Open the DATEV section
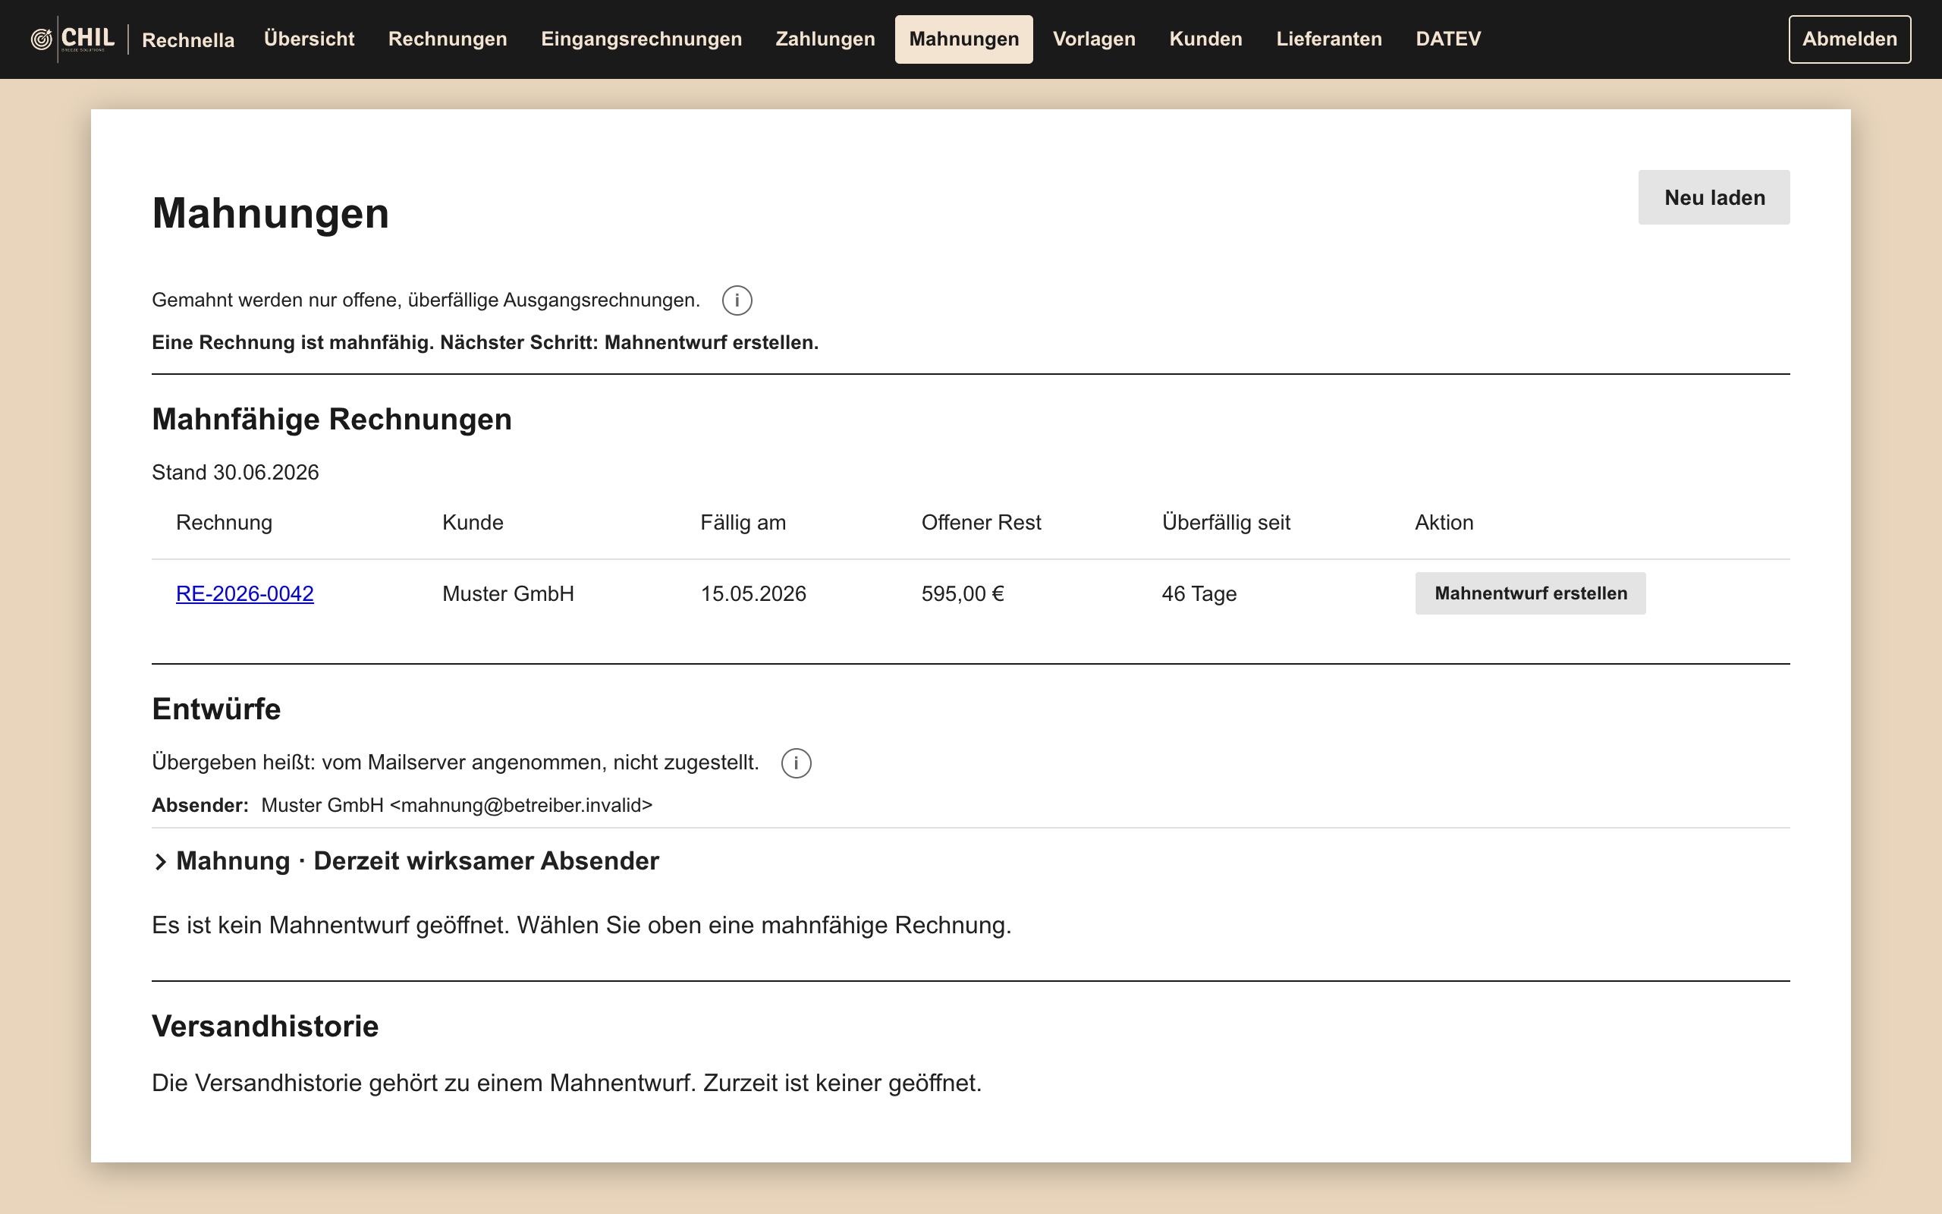 [1448, 39]
